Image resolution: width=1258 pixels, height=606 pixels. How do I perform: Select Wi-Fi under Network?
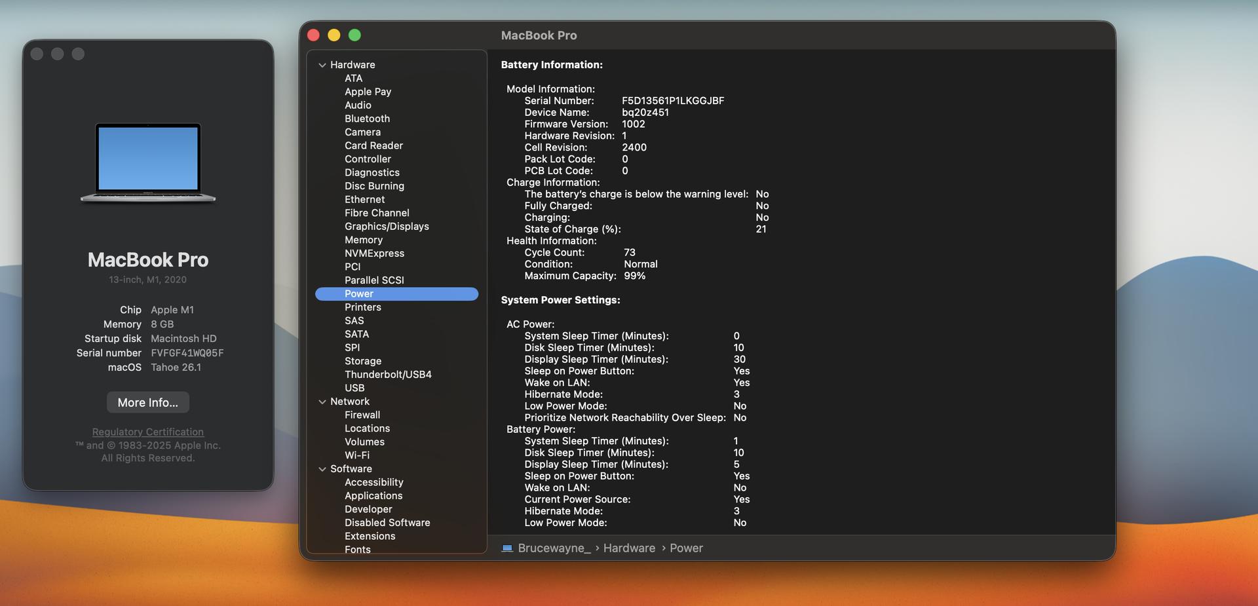(x=357, y=455)
